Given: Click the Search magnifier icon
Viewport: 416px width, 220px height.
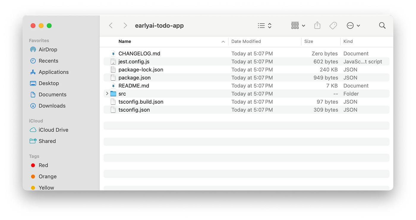Looking at the screenshot, I should pos(382,26).
